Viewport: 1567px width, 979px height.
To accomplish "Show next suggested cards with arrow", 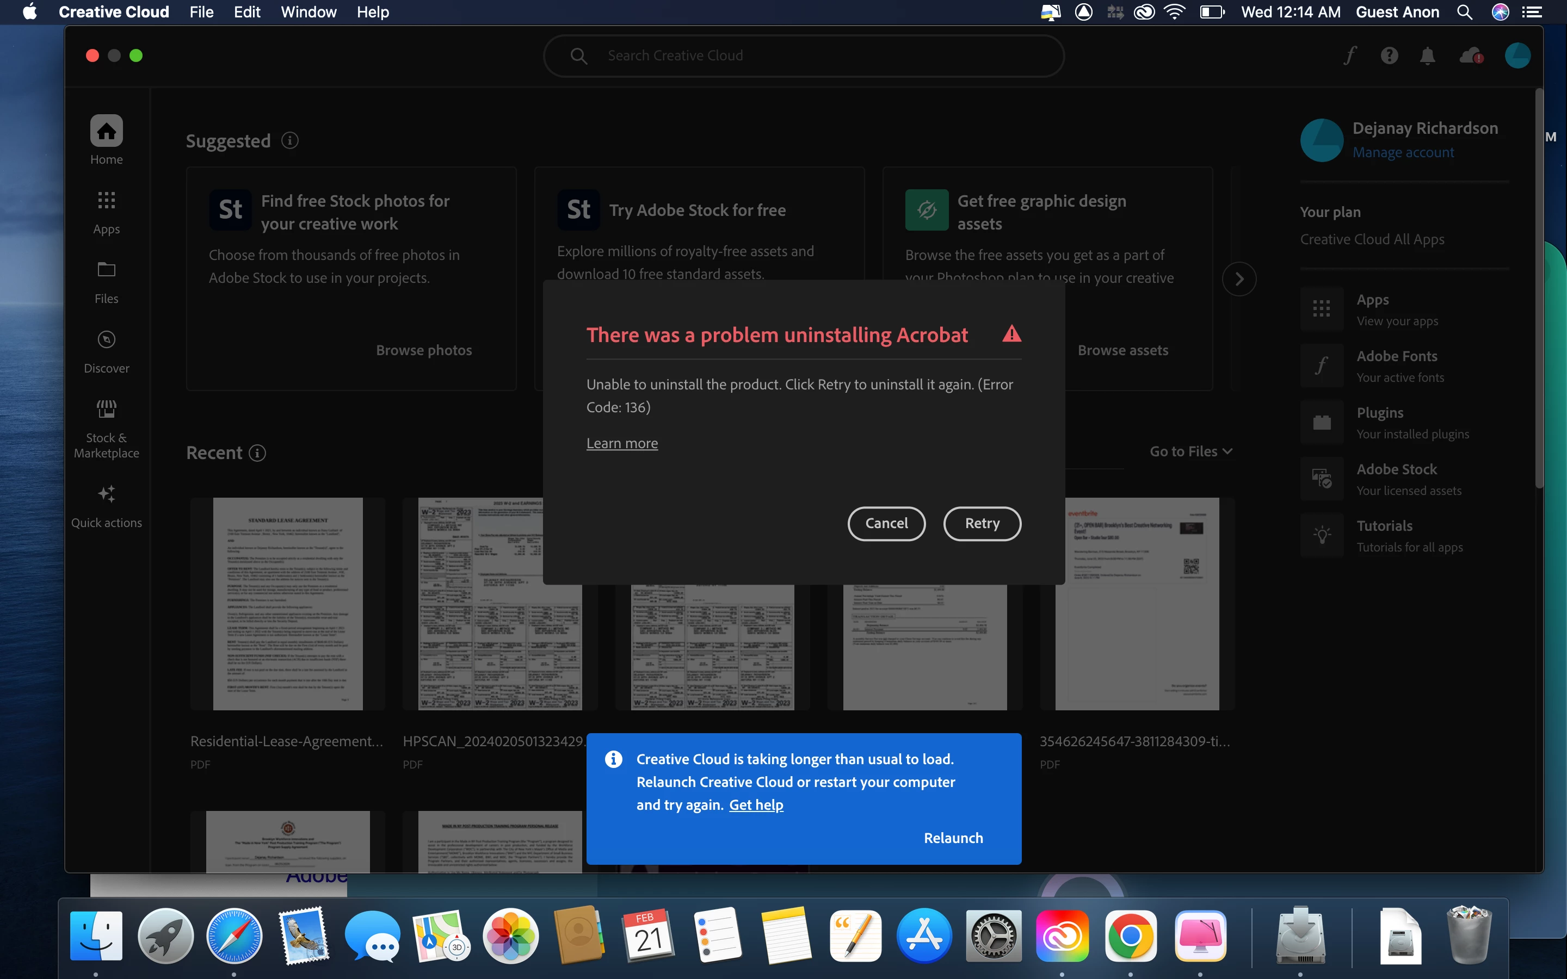I will pyautogui.click(x=1239, y=279).
